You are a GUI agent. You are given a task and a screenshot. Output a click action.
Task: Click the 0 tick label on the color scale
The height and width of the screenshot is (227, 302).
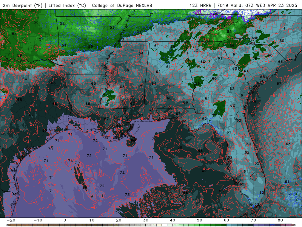[65, 220]
